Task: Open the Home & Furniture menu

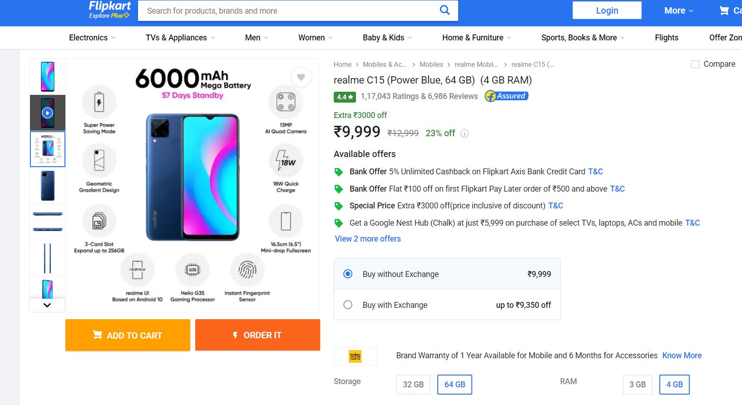Action: coord(476,38)
